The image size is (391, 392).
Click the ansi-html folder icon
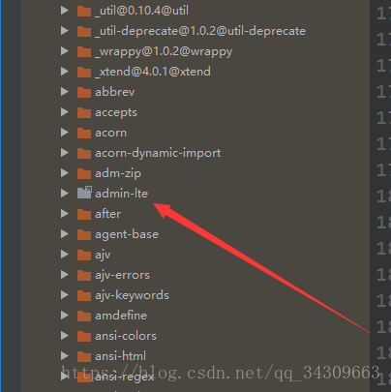pyautogui.click(x=84, y=356)
